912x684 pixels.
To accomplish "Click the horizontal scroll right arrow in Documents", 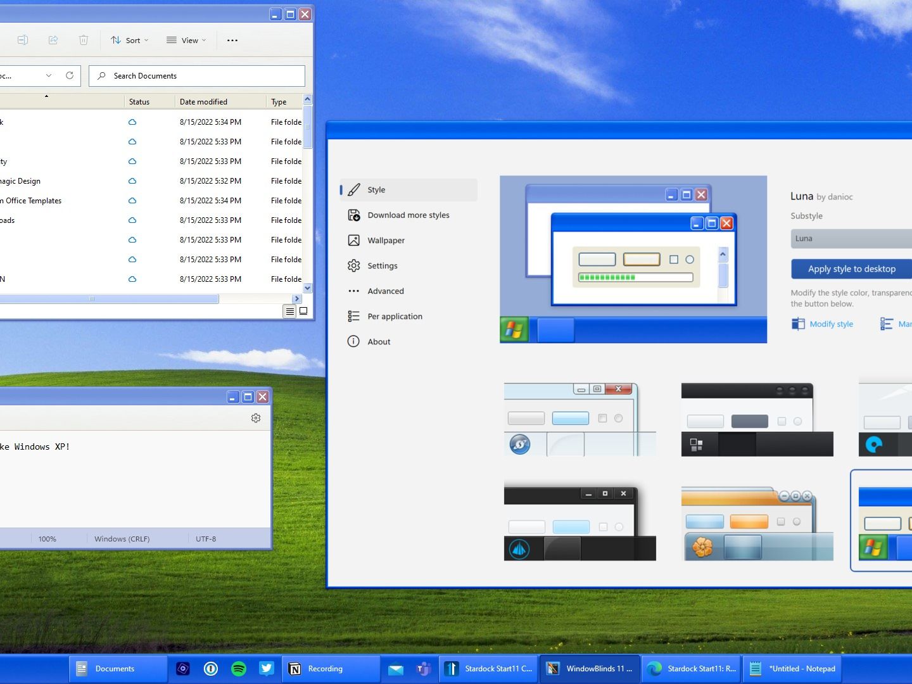I will [297, 299].
